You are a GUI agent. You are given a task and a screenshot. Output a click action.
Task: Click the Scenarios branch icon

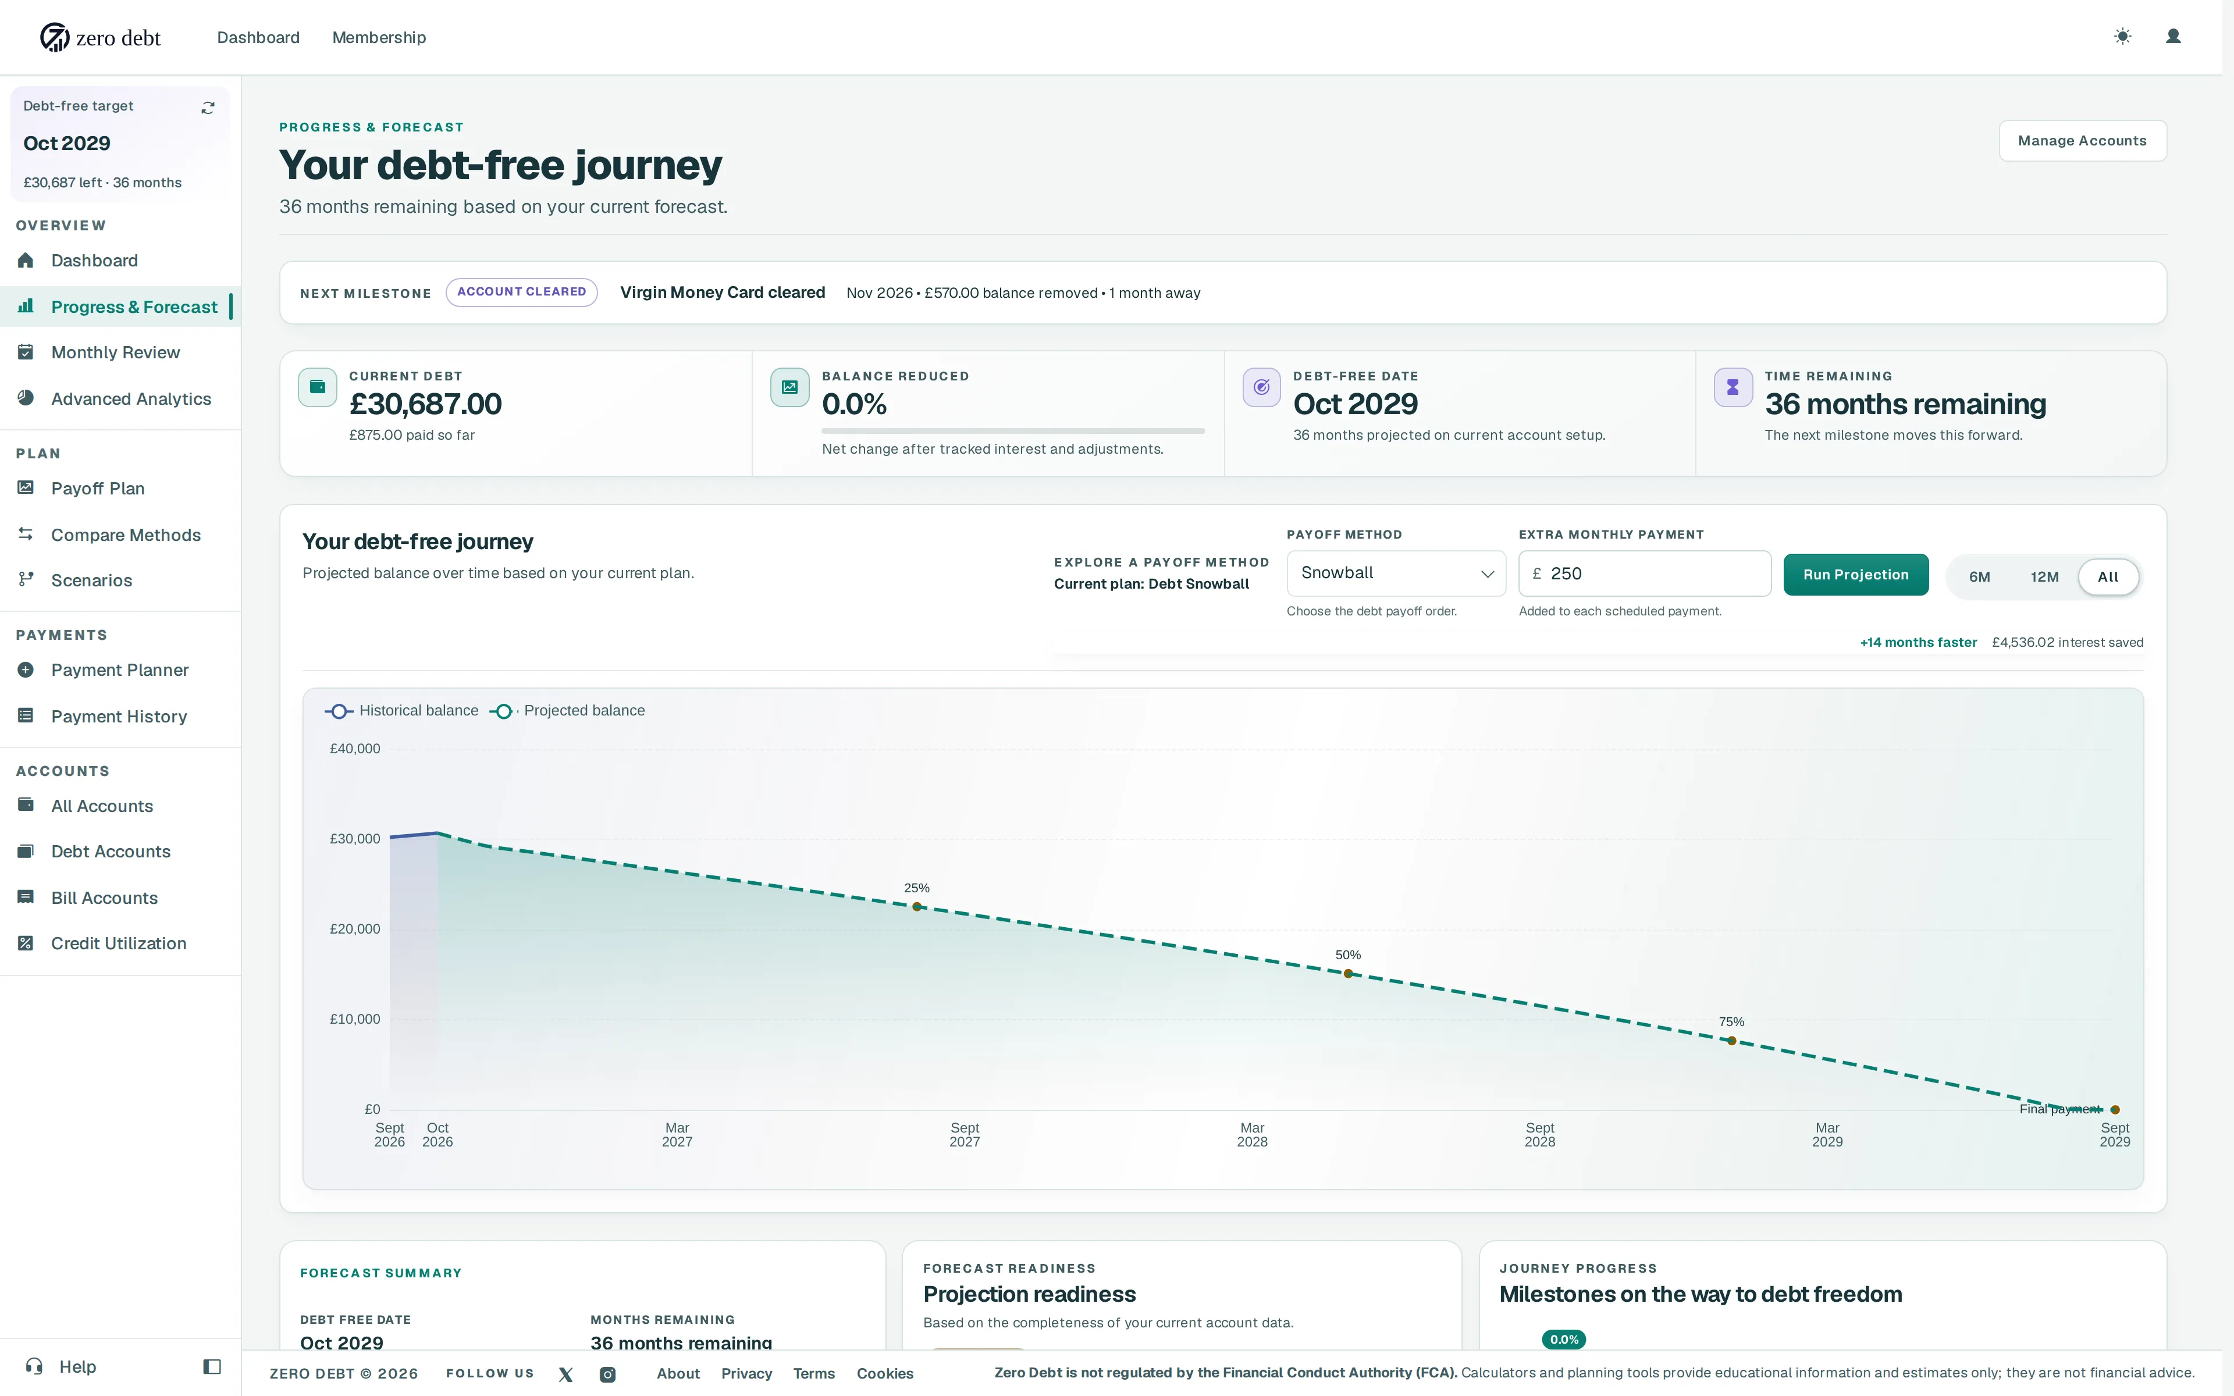click(26, 580)
